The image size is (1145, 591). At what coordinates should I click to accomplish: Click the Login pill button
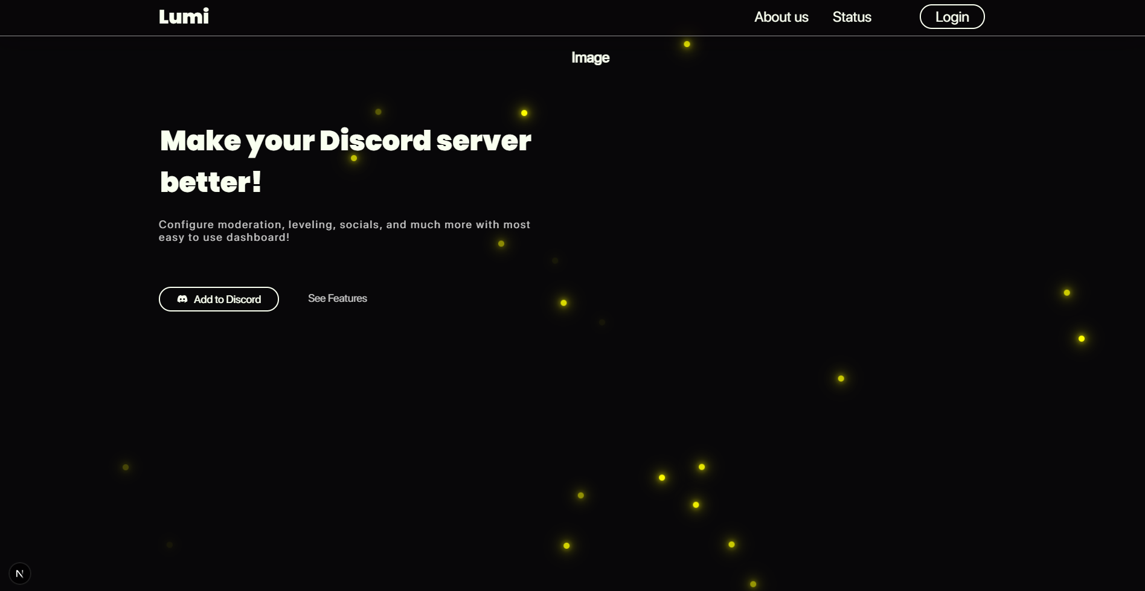pos(952,16)
